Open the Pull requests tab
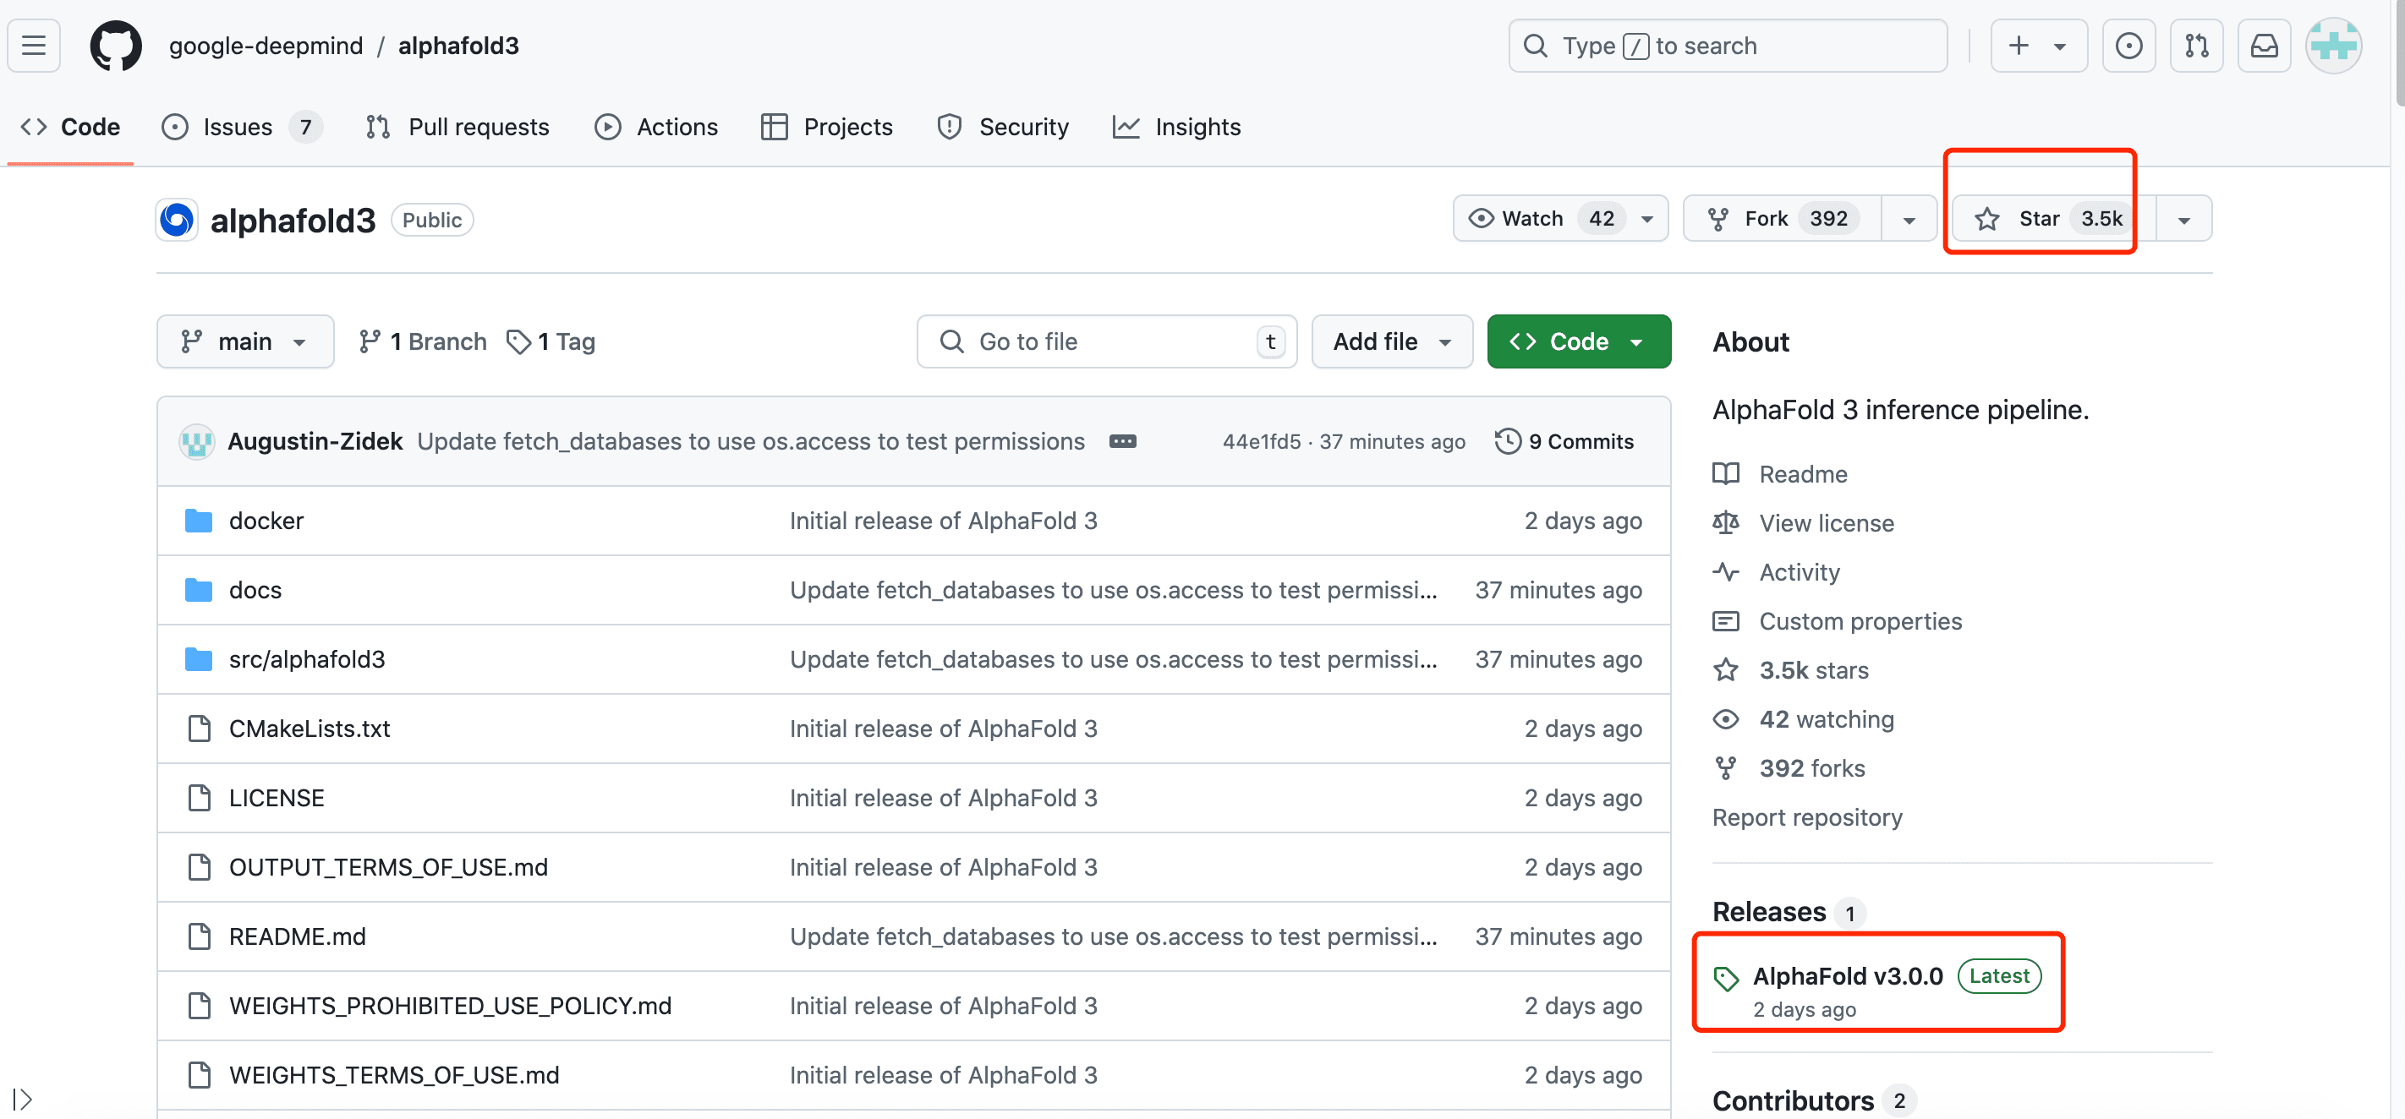 pos(457,127)
